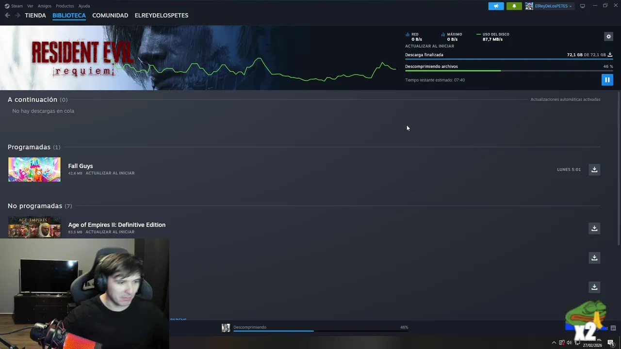Click the red security tray icon
The width and height of the screenshot is (621, 349).
coord(562,343)
